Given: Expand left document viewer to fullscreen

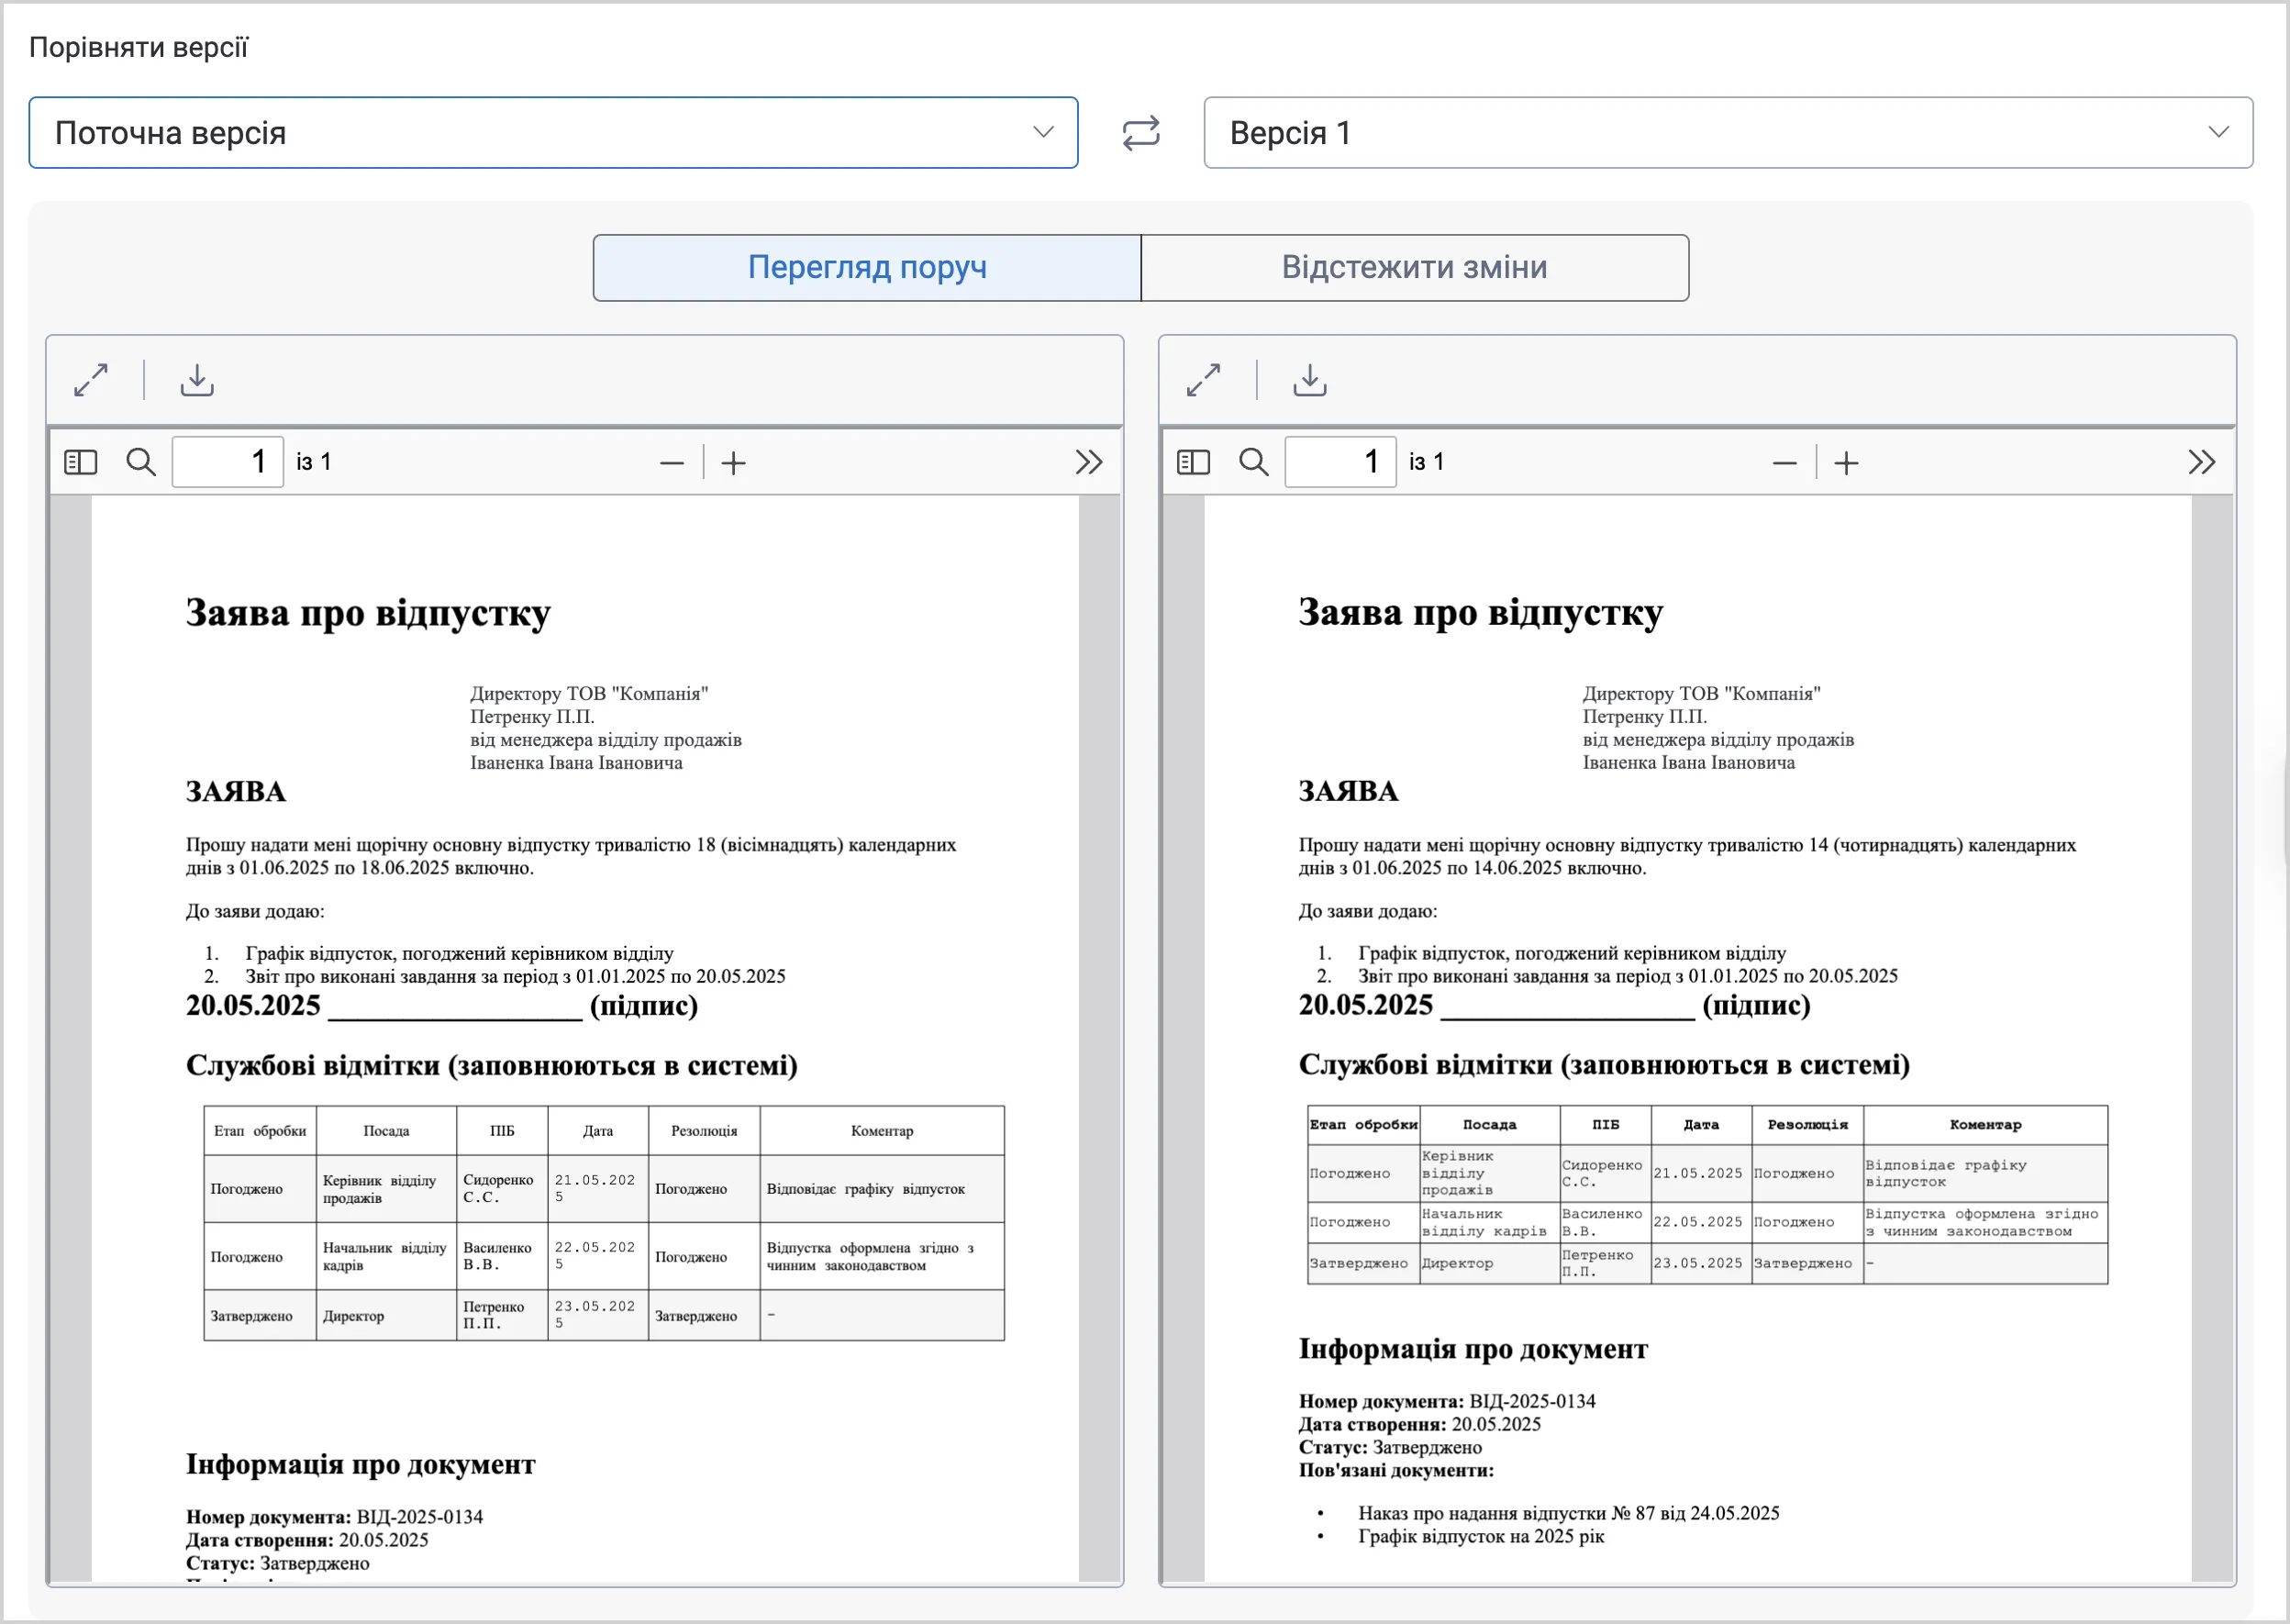Looking at the screenshot, I should tap(91, 380).
